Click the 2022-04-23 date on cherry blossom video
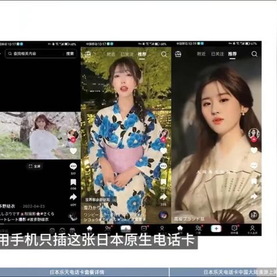 click(33, 207)
